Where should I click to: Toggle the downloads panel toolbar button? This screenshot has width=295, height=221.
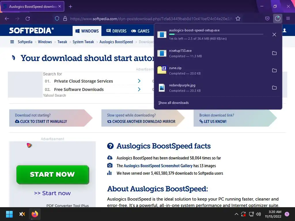click(x=277, y=18)
